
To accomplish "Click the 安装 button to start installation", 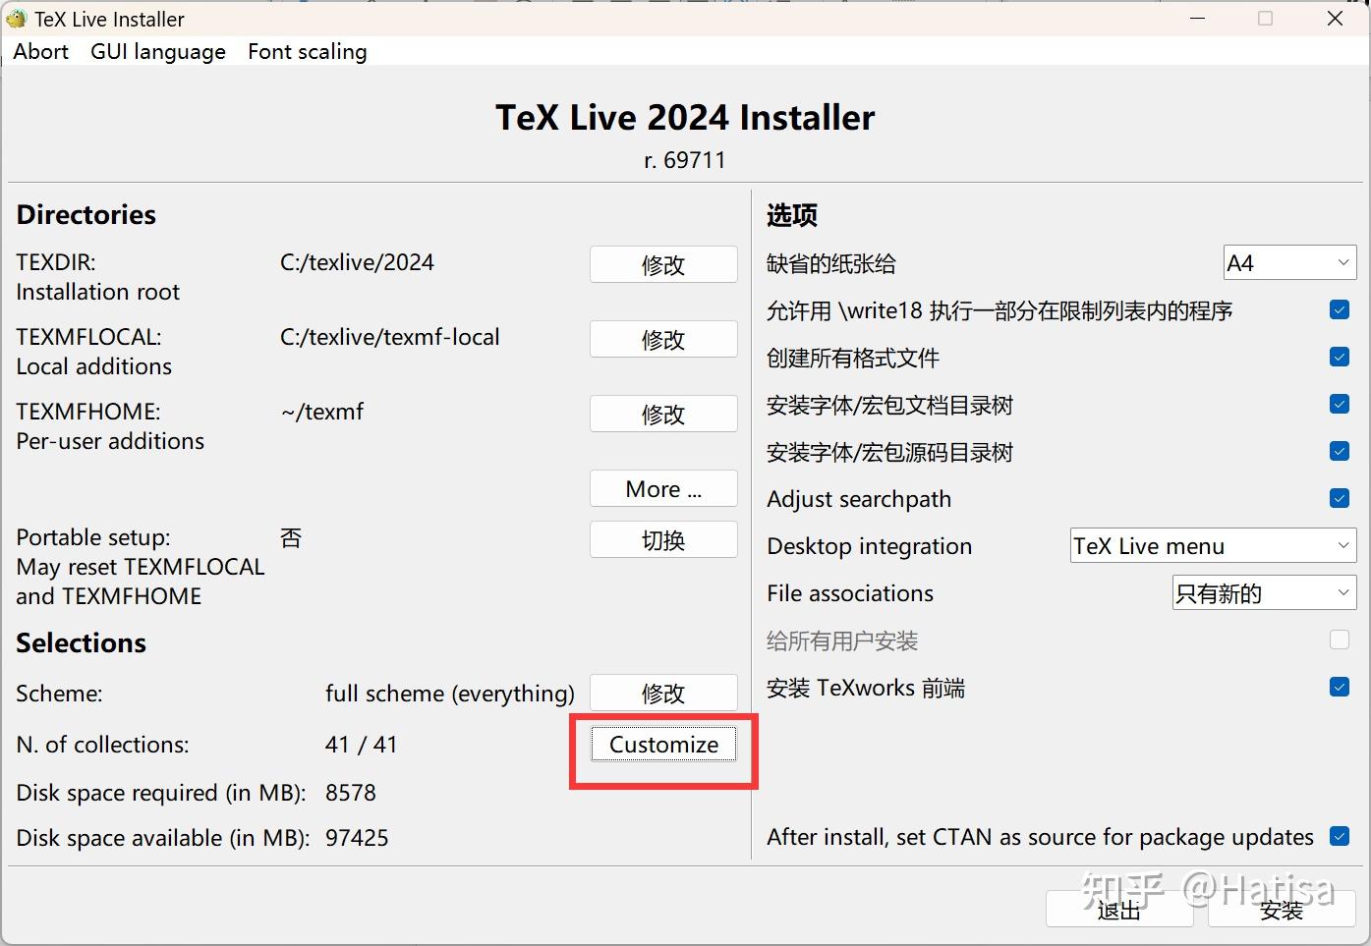I will pyautogui.click(x=1281, y=909).
